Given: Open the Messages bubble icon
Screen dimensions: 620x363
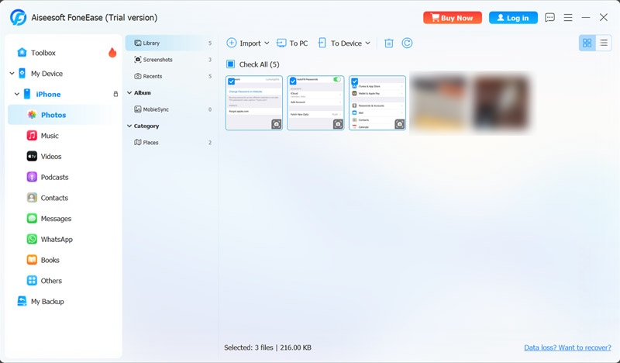Looking at the screenshot, I should [x=32, y=219].
